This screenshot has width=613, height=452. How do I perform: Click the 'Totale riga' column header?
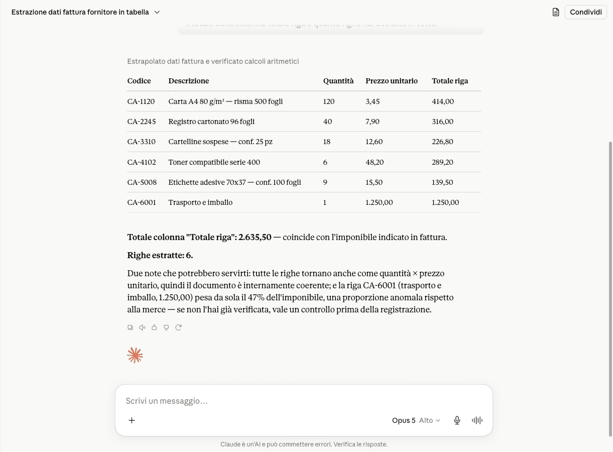[x=450, y=81]
